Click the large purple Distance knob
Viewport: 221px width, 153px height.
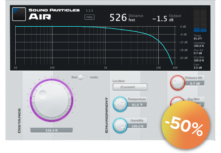[52, 100]
